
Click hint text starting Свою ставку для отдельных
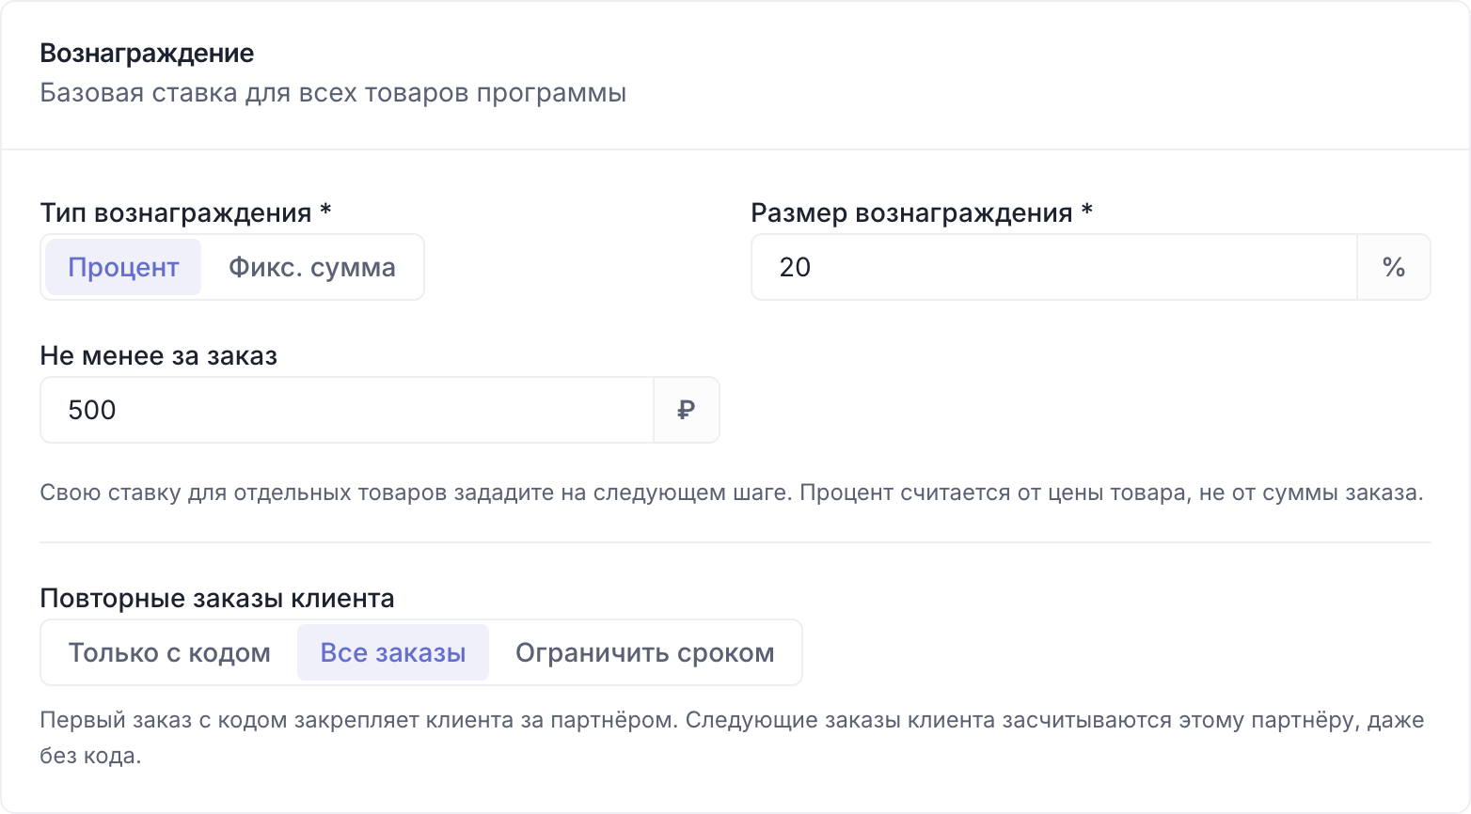(x=732, y=493)
